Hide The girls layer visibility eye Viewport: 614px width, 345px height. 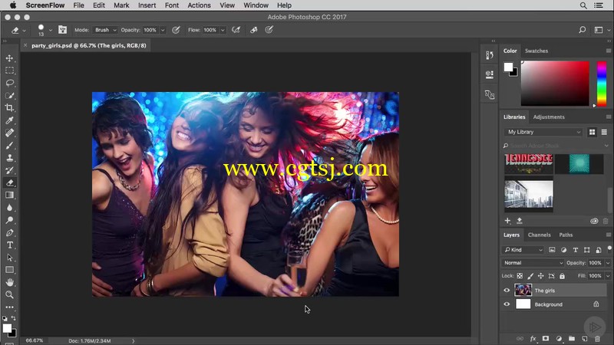coord(507,291)
